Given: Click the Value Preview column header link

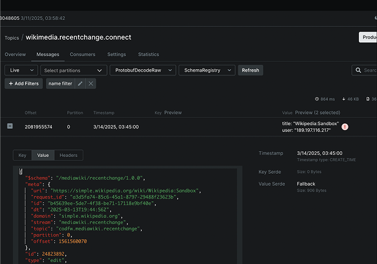Looking at the screenshot, I should click(317, 113).
